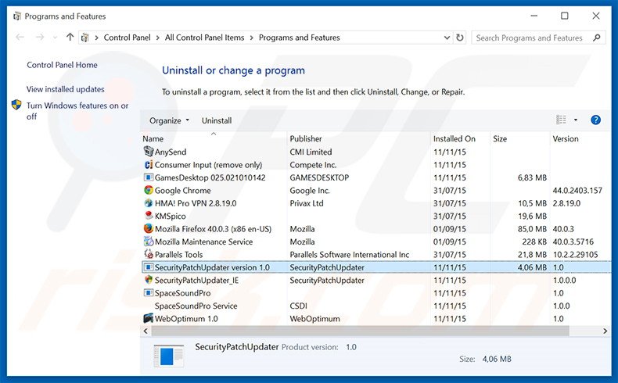Click the Mozilla Firefox icon
The width and height of the screenshot is (618, 383).
click(x=148, y=229)
